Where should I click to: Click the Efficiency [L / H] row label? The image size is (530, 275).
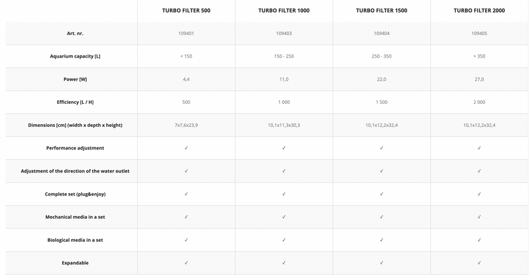pos(75,102)
